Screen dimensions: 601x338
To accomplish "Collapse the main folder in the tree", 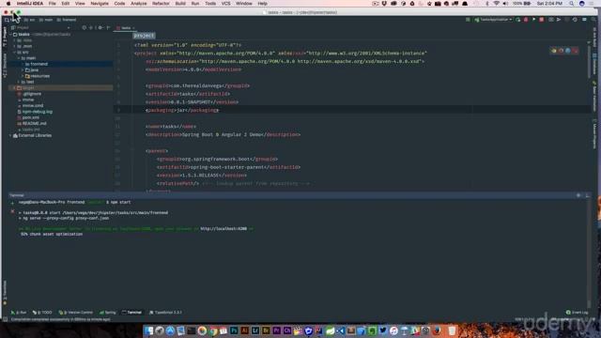I will click(x=19, y=58).
